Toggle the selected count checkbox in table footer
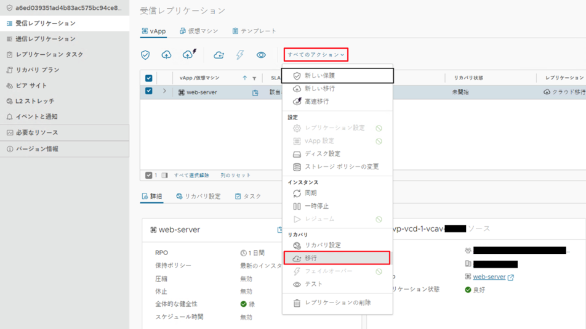This screenshot has width=586, height=329. [149, 175]
